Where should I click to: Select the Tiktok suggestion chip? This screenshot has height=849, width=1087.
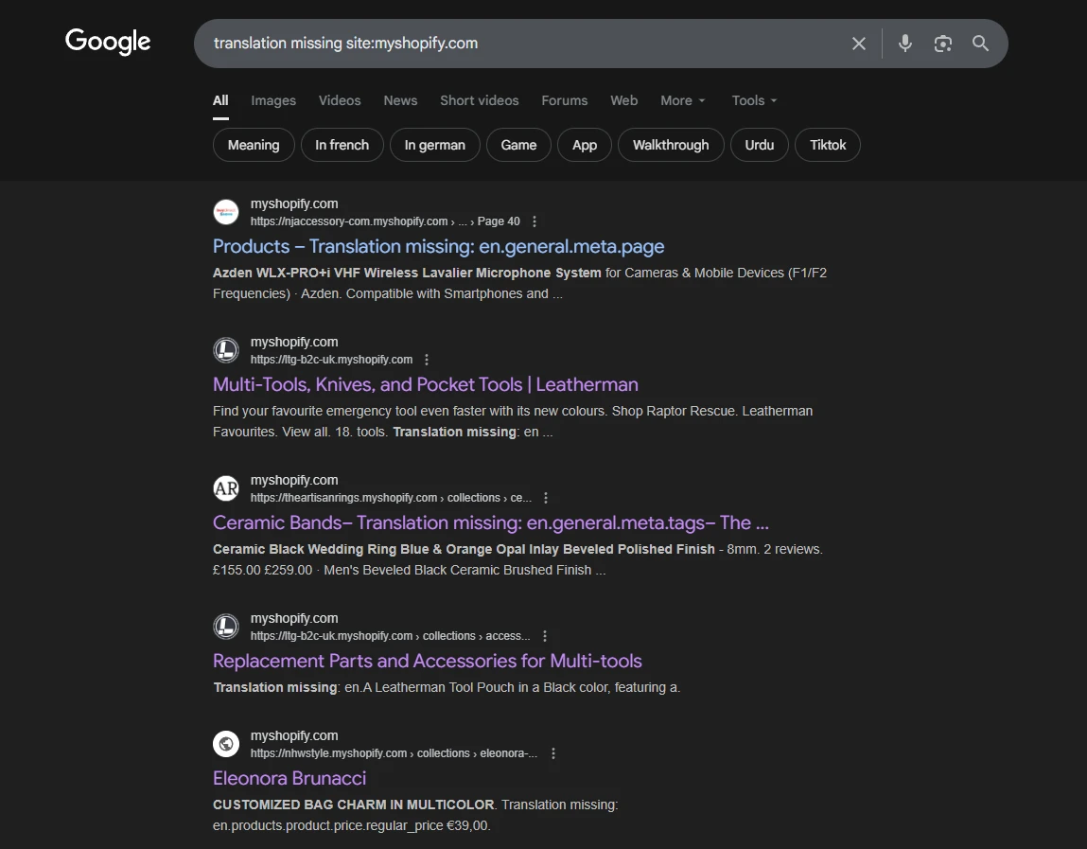828,145
